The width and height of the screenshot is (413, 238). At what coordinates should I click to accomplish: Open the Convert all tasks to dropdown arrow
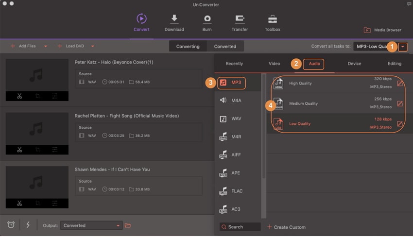[x=403, y=47]
